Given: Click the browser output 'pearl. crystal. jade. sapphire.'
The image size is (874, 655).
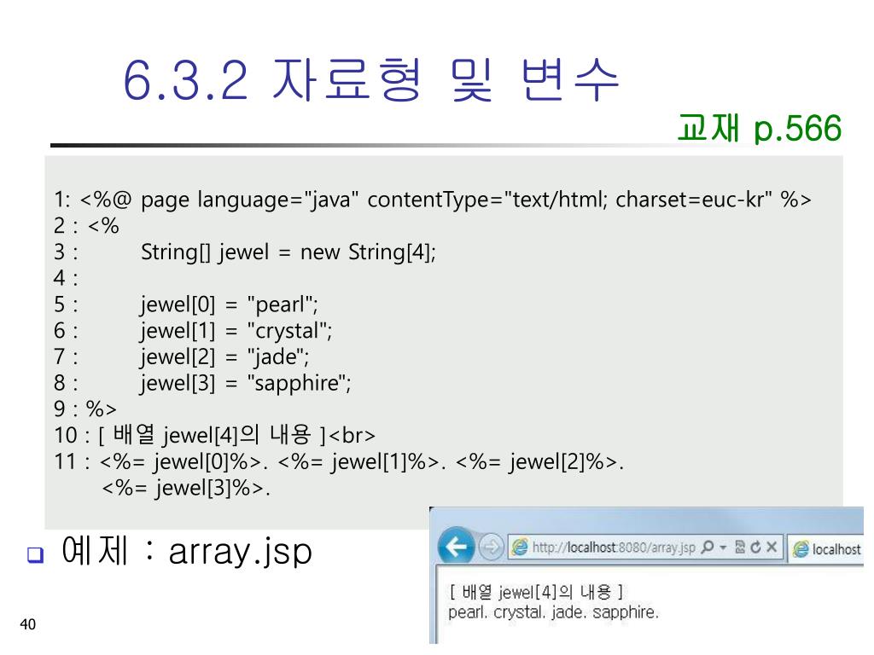Looking at the screenshot, I should click(553, 612).
